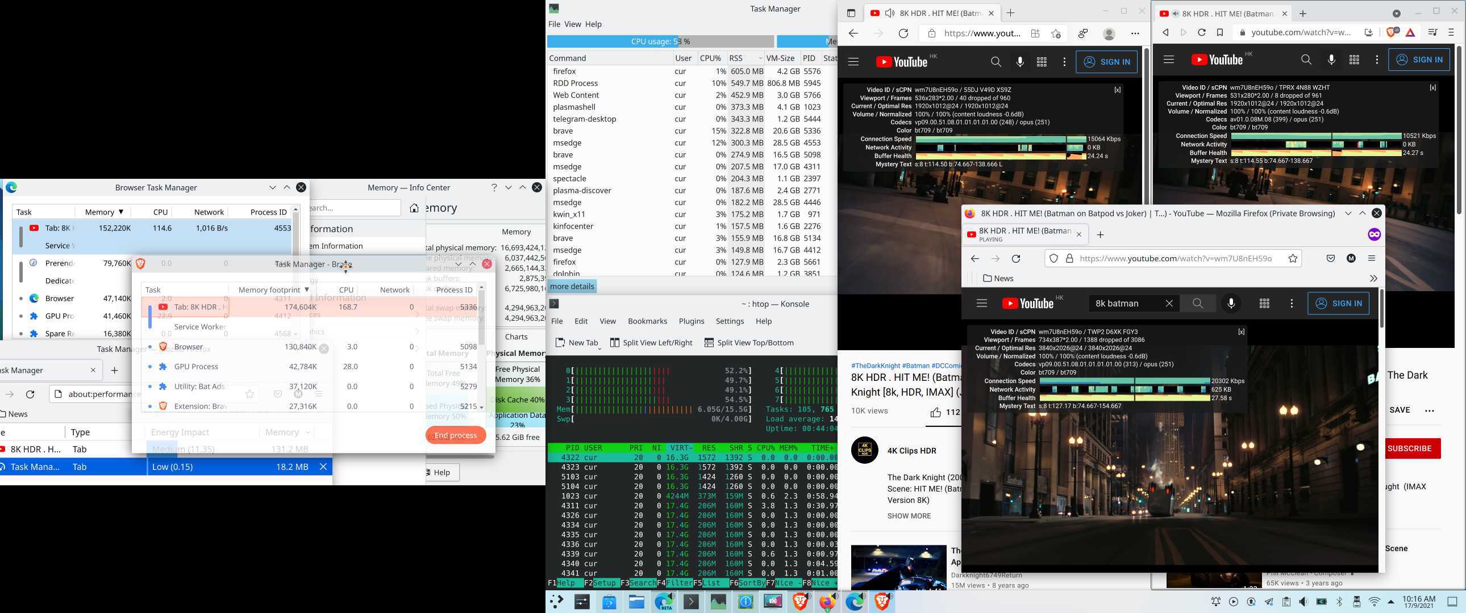
Task: Open View menu in Task Manager
Action: click(573, 24)
